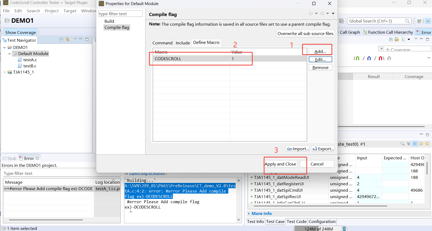
Task: Switch test editor to tree view
Action: tap(409, 144)
